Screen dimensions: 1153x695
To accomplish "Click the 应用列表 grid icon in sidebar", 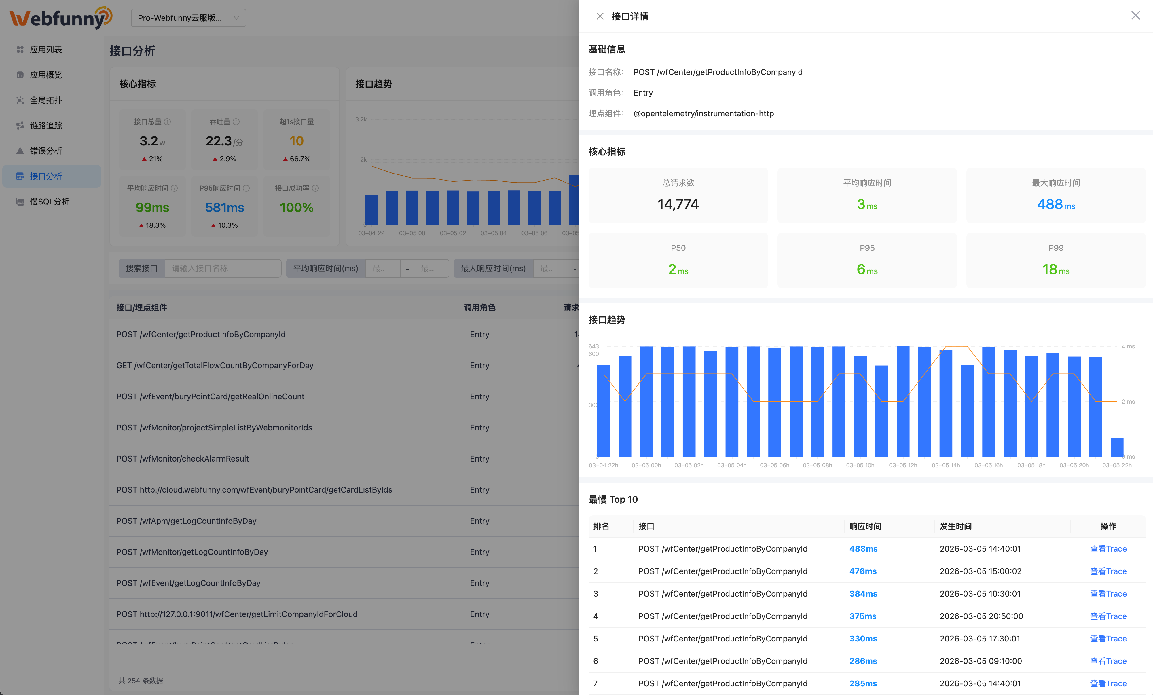I will point(20,50).
